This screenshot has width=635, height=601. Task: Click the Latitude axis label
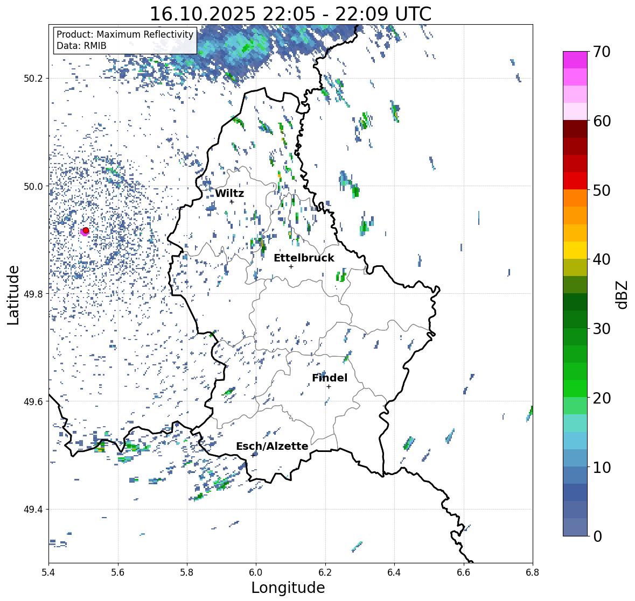(13, 295)
